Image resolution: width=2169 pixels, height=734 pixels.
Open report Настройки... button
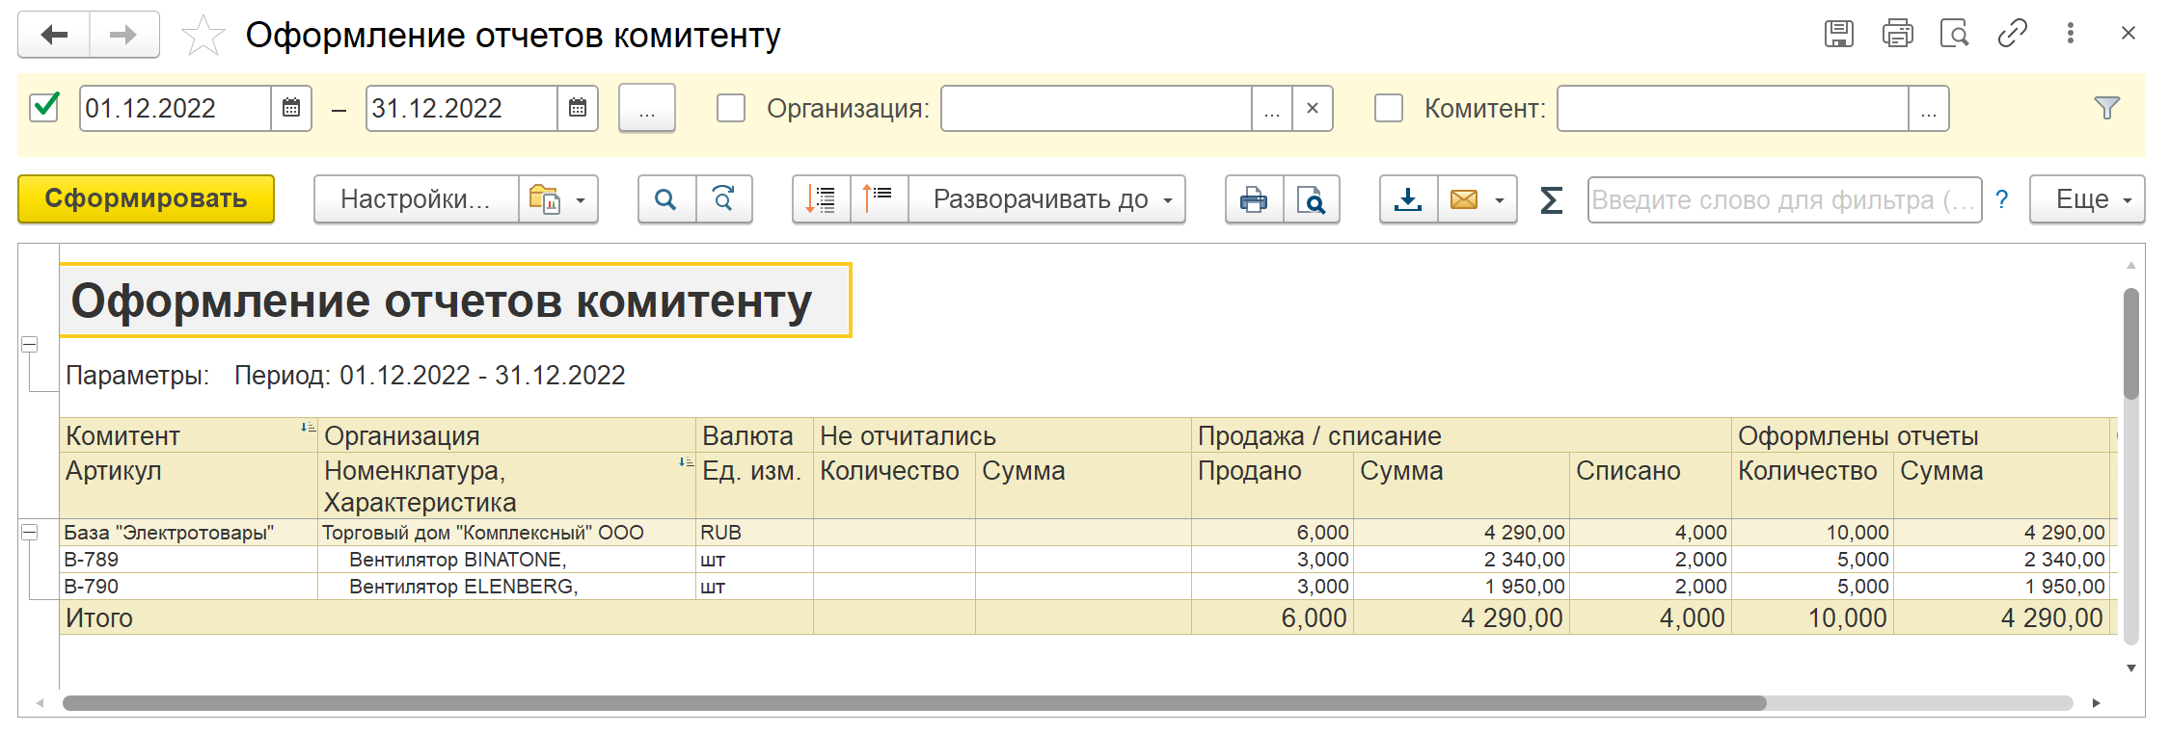click(416, 199)
